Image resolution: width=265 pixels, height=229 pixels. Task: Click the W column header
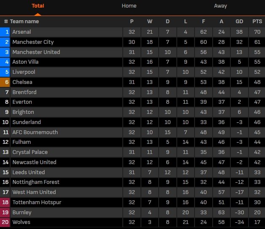tap(150, 22)
